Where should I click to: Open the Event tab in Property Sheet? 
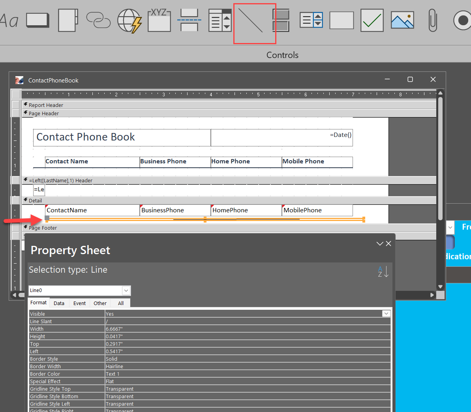click(x=79, y=303)
